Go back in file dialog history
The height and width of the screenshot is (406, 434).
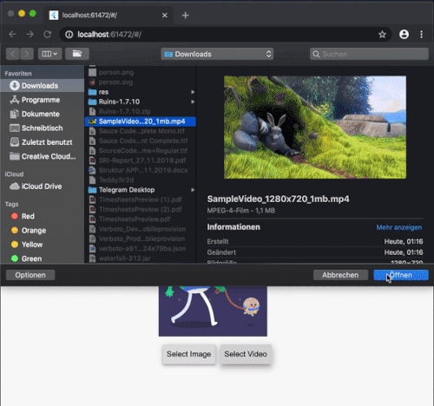pyautogui.click(x=13, y=54)
